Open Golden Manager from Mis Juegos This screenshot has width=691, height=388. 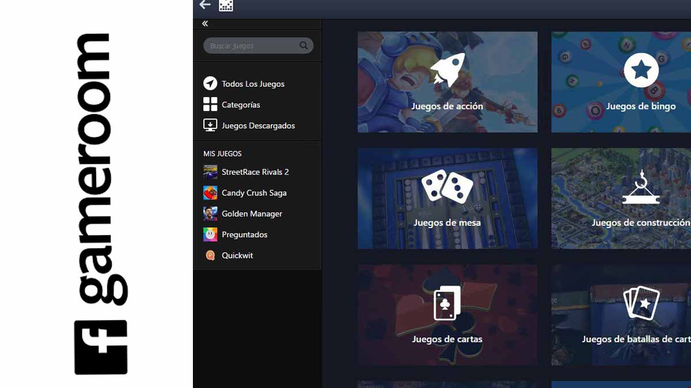pos(252,213)
